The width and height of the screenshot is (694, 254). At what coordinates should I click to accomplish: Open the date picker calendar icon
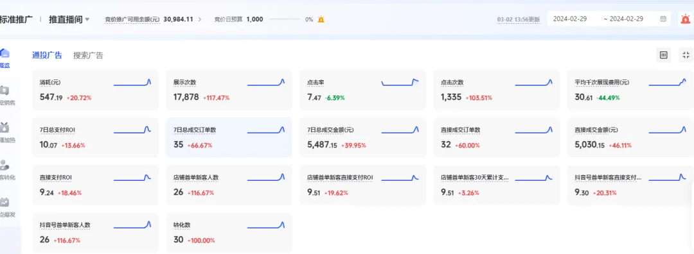click(663, 19)
